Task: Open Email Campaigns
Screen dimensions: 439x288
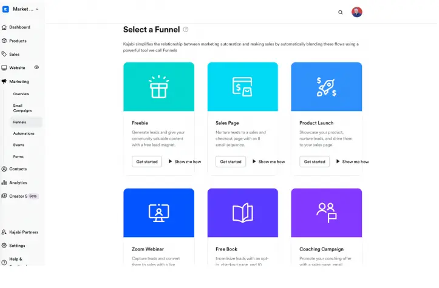Action: [22, 108]
